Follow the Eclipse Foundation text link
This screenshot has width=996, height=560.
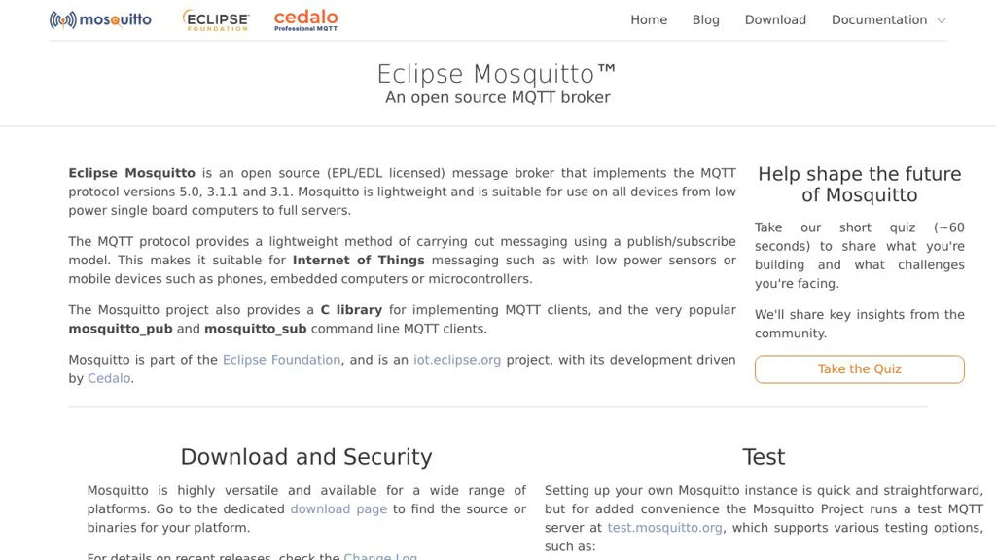pyautogui.click(x=281, y=360)
